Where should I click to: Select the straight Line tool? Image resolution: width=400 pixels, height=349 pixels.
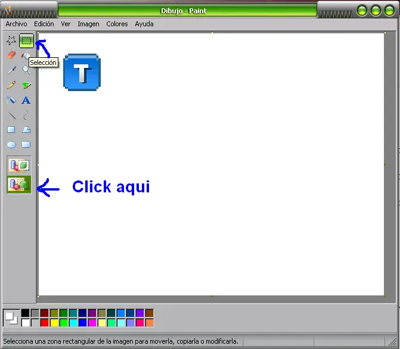click(x=11, y=115)
